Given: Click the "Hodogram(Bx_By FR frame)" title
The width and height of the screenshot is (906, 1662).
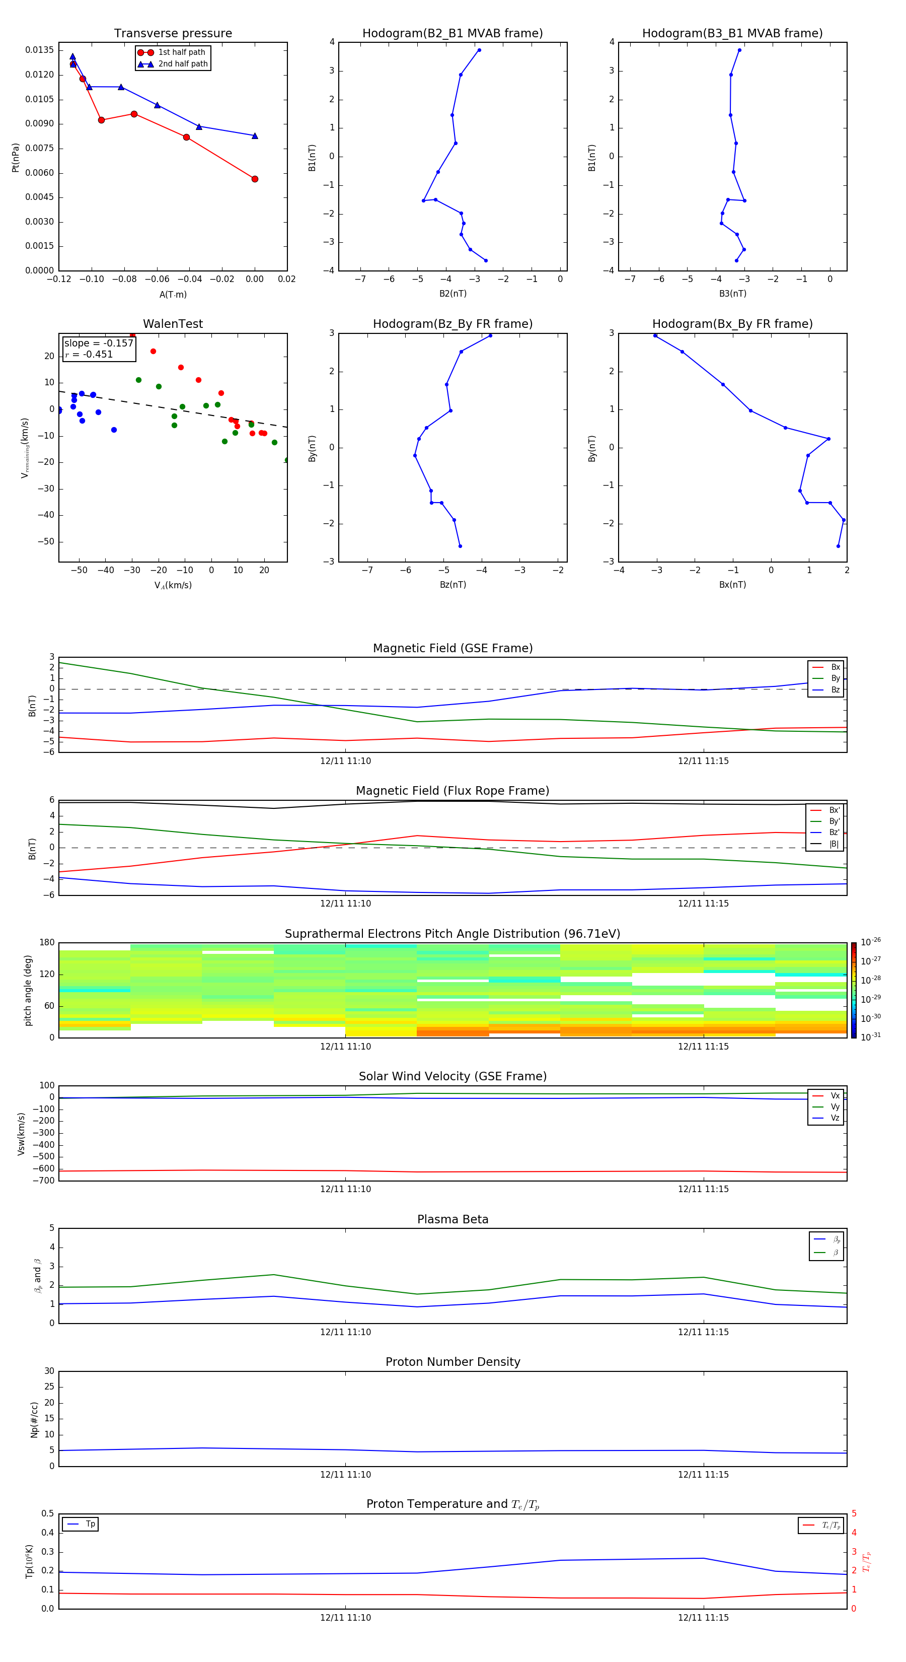Looking at the screenshot, I should [732, 324].
